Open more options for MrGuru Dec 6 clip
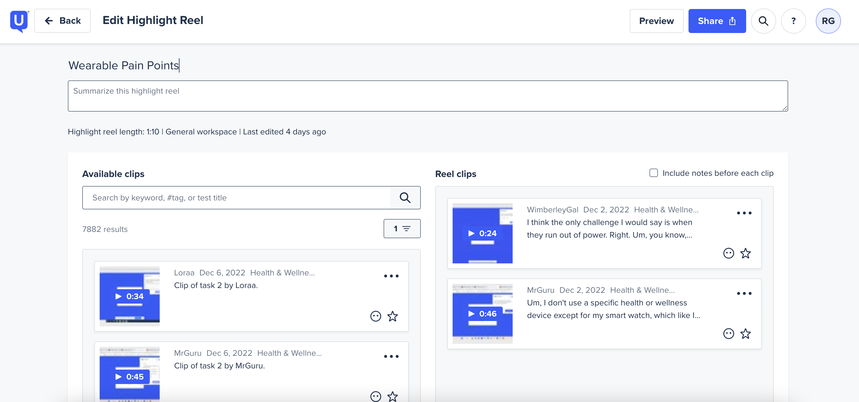The width and height of the screenshot is (859, 402). 391,356
